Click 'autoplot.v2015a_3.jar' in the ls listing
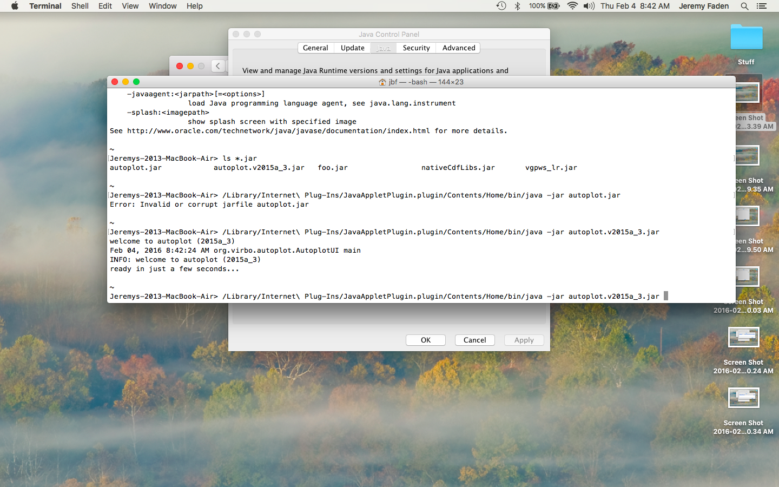This screenshot has width=779, height=487. (x=259, y=168)
